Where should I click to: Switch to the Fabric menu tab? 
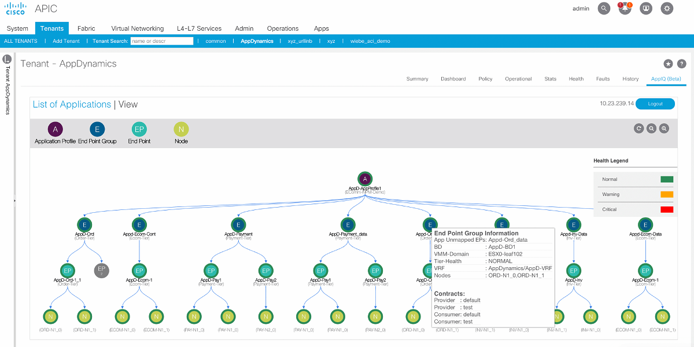tap(86, 28)
